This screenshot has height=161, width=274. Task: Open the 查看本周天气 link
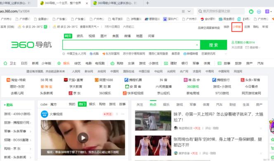tap(89, 27)
